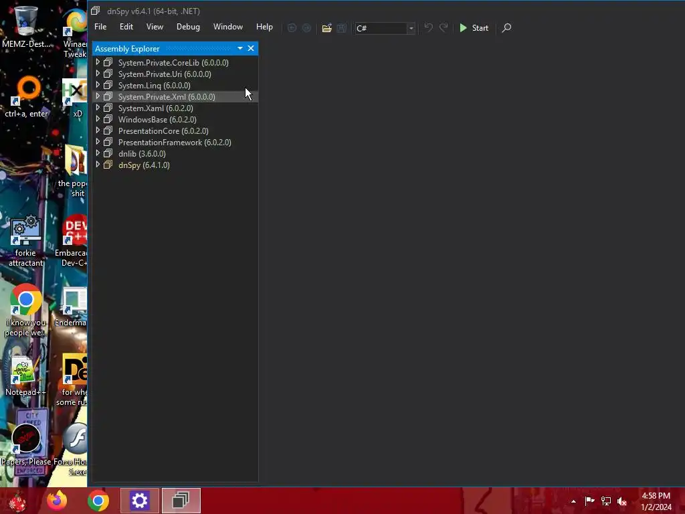
Task: Click the System.Linq assembly icon
Action: [x=108, y=85]
